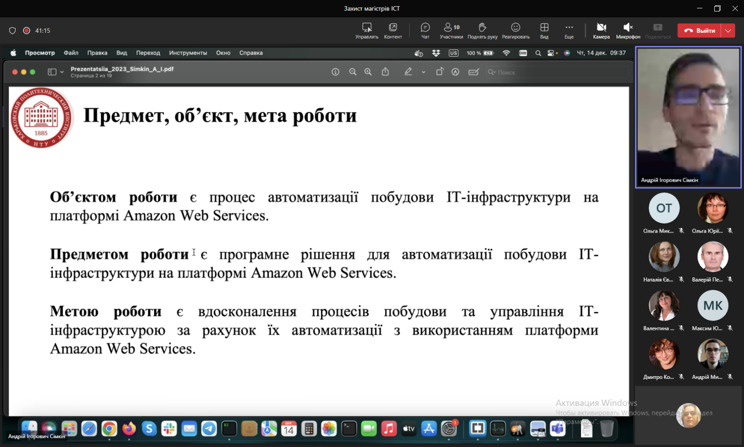
Task: Open the Вид view layout options
Action: tap(544, 30)
